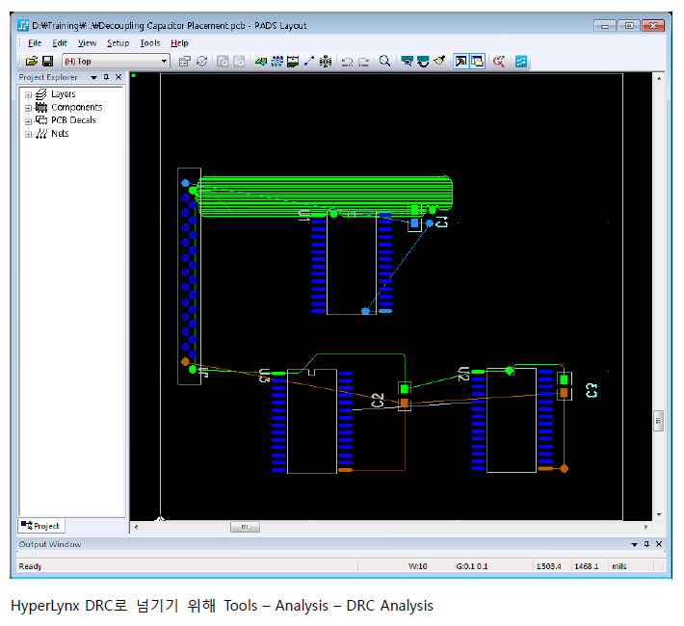Select PCB Decals in Project Explorer
The image size is (684, 626).
click(x=73, y=120)
